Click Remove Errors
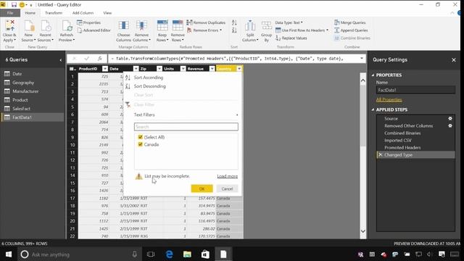464x261 pixels. click(204, 30)
